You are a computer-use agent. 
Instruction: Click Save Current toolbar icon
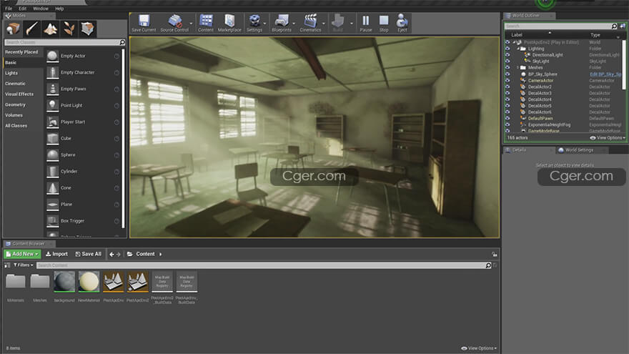(144, 21)
